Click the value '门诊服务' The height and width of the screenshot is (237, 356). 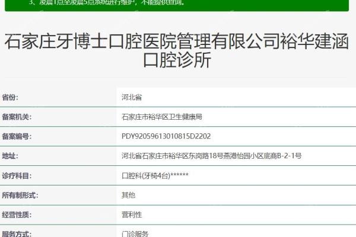pos(135,233)
